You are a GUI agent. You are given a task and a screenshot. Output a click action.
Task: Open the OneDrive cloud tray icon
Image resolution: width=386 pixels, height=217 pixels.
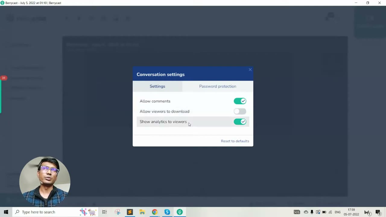click(306, 212)
